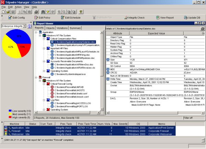Click the violation icon beside MD5 attribute
The width and height of the screenshot is (206, 149).
point(108,70)
